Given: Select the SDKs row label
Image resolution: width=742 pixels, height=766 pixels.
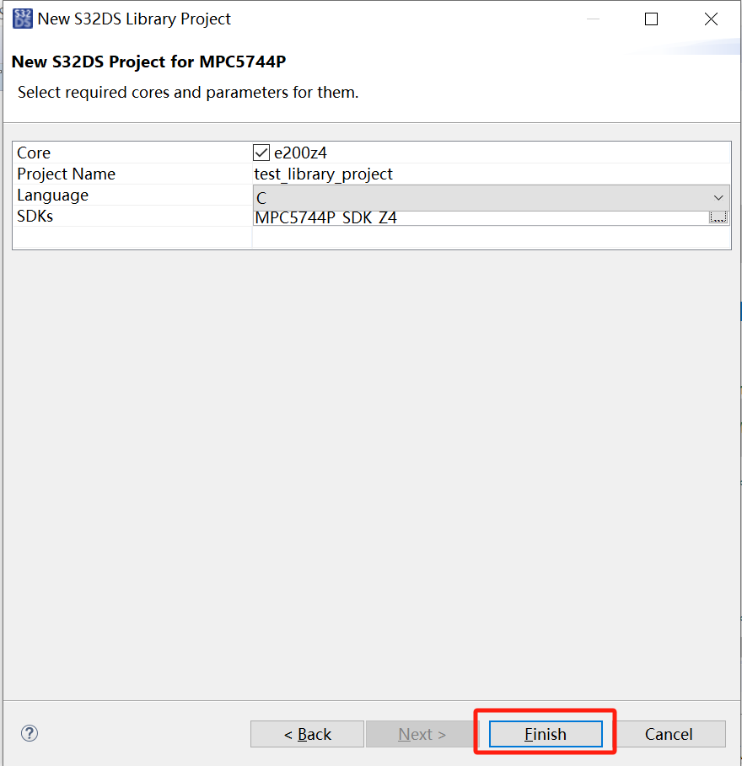Looking at the screenshot, I should (x=35, y=216).
